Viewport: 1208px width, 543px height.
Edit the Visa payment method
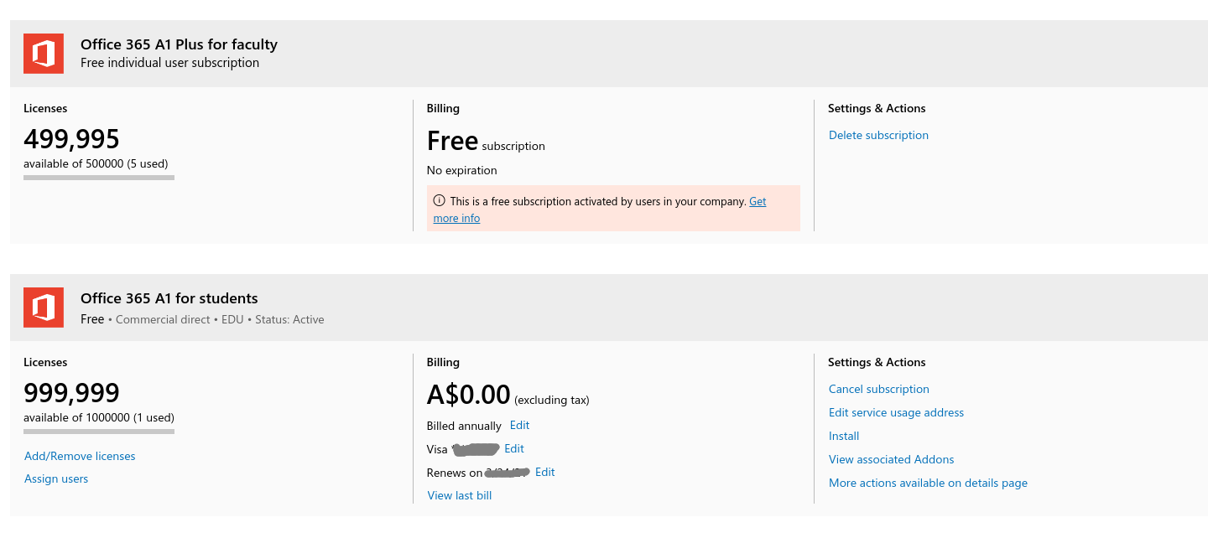click(x=514, y=448)
